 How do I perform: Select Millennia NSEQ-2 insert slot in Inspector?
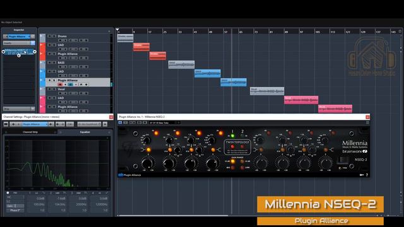[19, 52]
